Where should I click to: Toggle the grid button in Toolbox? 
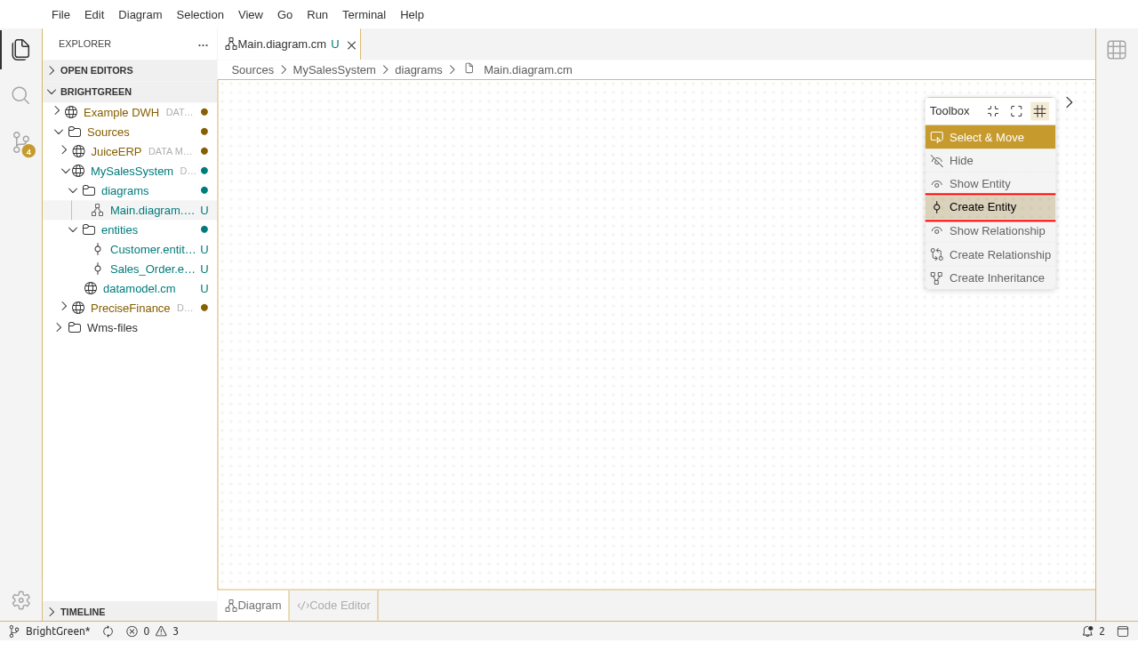1040,111
